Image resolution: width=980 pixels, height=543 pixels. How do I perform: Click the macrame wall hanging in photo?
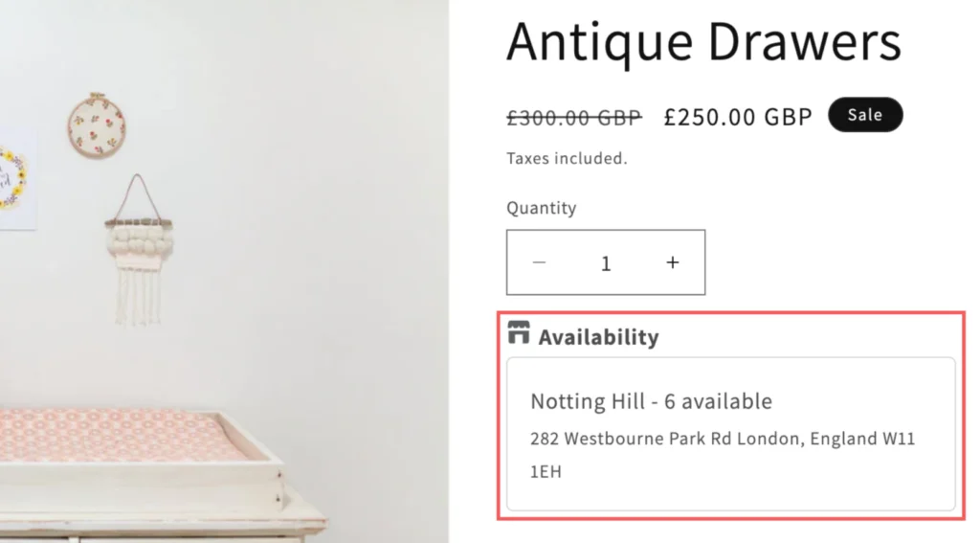pos(139,253)
